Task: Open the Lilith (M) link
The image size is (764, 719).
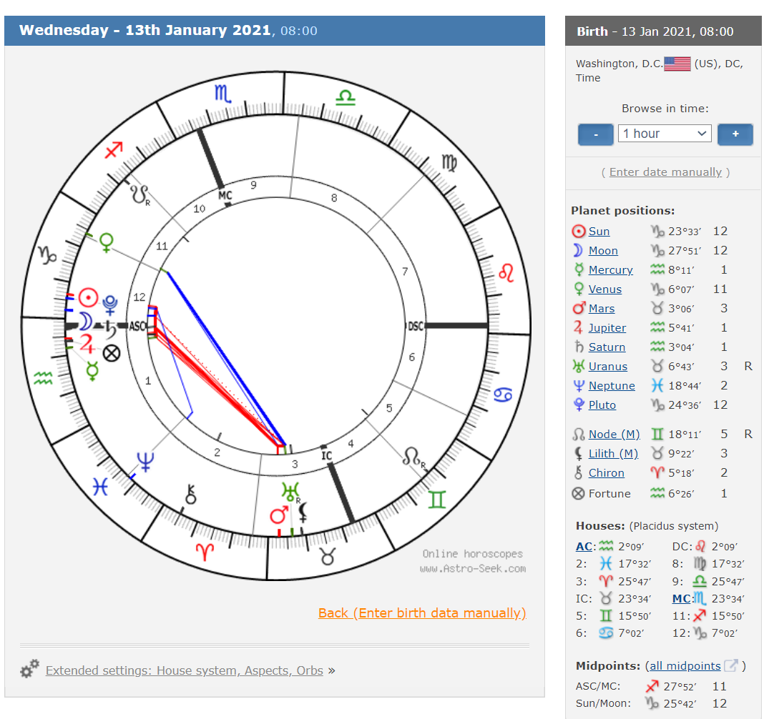Action: point(614,454)
